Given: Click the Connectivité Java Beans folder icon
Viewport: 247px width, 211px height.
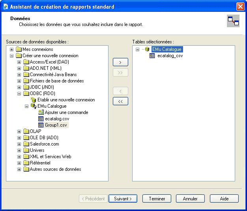Looking at the screenshot, I should tap(26, 75).
